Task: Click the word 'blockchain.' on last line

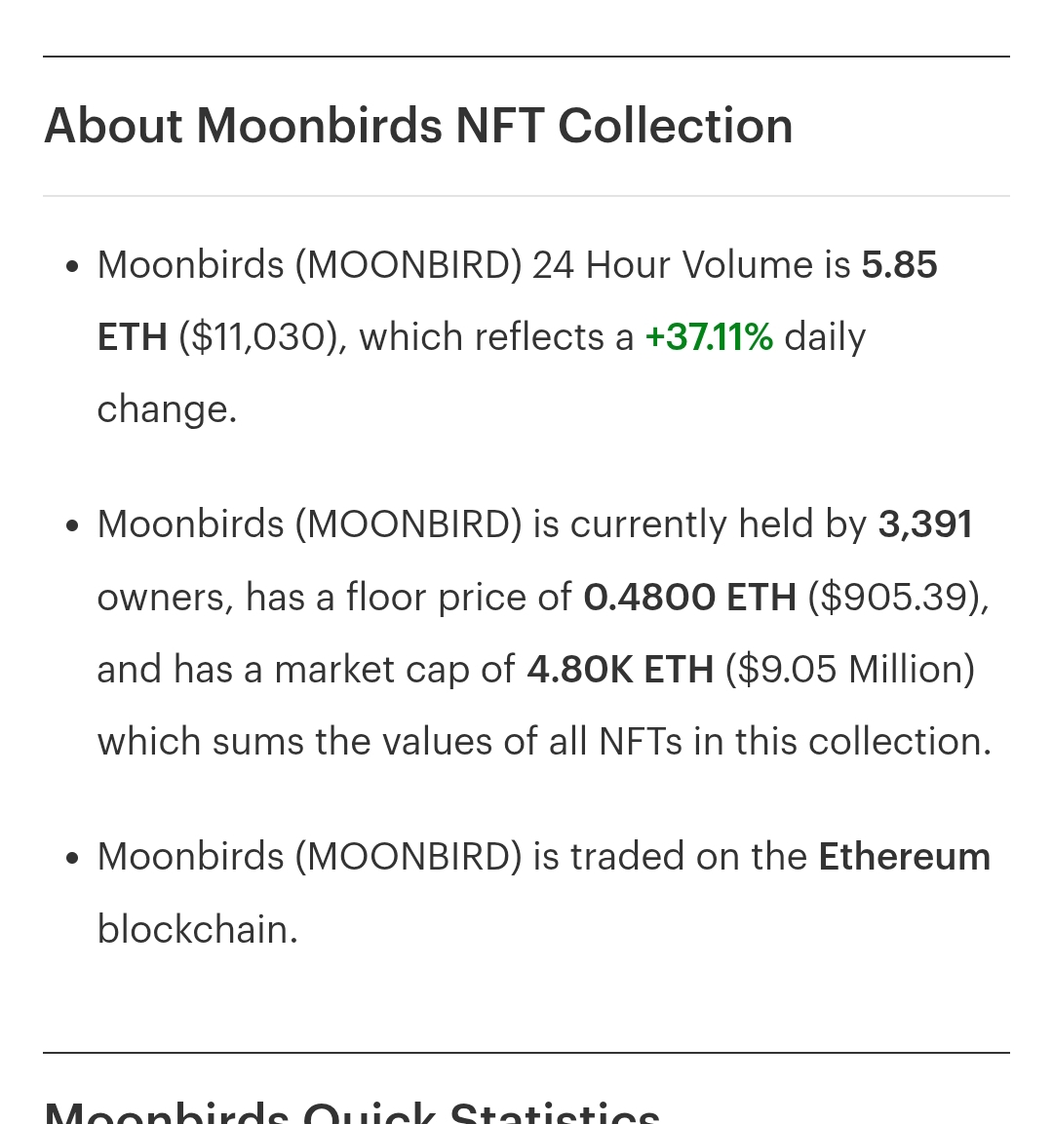Action: [197, 929]
